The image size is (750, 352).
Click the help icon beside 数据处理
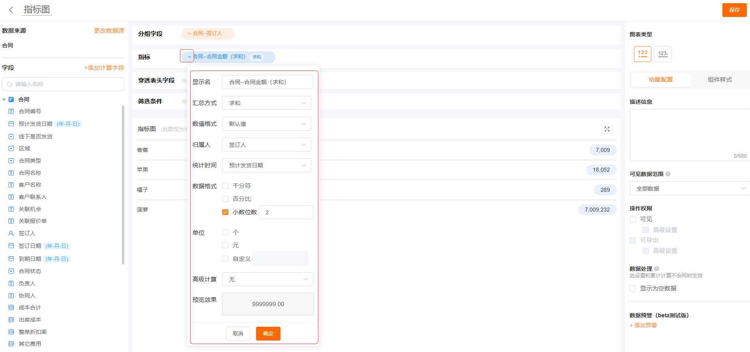tap(656, 269)
